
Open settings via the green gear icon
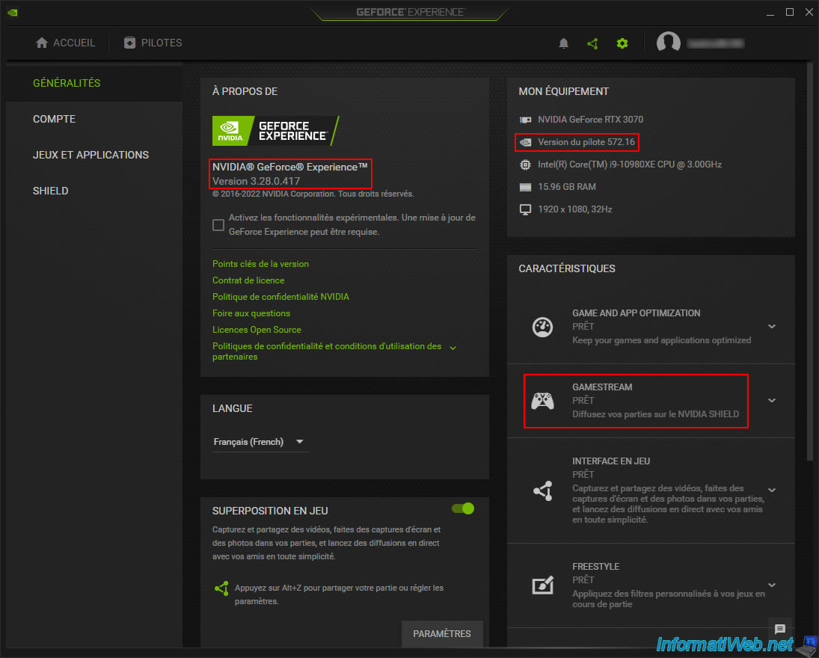click(622, 43)
